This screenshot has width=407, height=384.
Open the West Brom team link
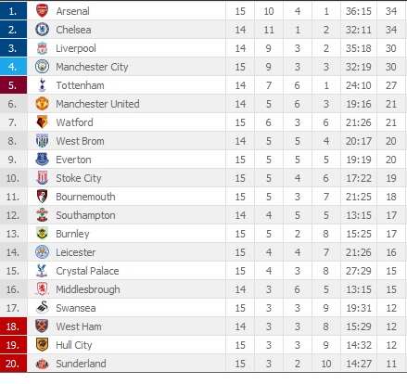click(80, 141)
